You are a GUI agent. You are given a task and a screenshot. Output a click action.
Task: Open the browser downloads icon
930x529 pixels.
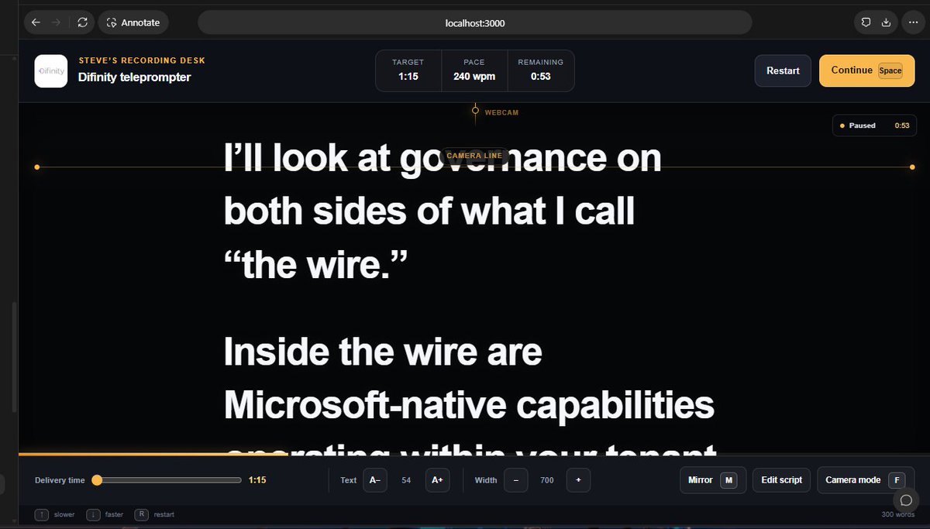pyautogui.click(x=886, y=22)
